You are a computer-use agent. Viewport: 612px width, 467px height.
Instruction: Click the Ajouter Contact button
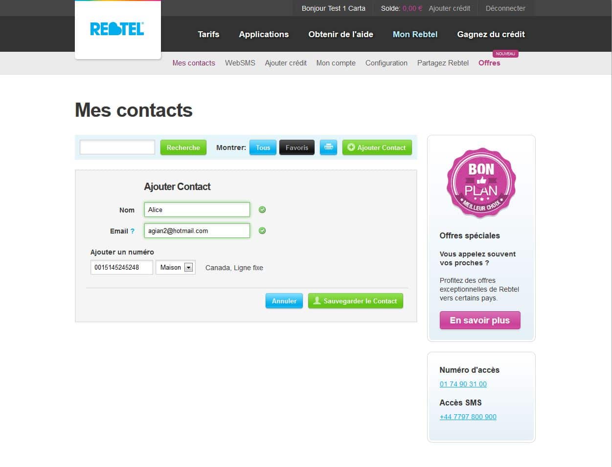(377, 147)
